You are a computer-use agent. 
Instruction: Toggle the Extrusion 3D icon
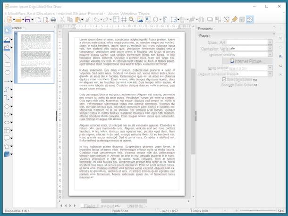[242, 19]
